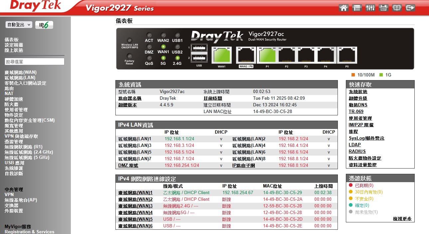Open the auto logout dropdown
The image size is (429, 234).
pos(19,25)
